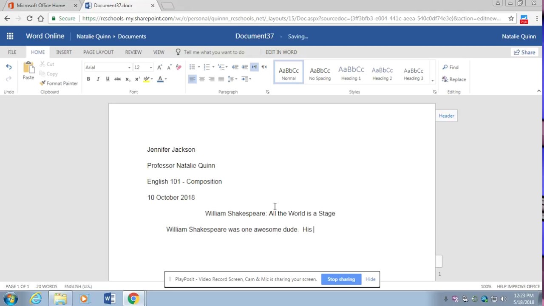Image resolution: width=544 pixels, height=306 pixels.
Task: Open the Office app launcher grid
Action: tap(10, 36)
